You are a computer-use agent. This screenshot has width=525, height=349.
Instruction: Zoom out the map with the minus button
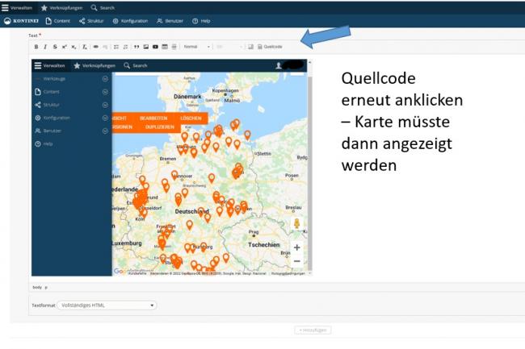(x=296, y=261)
